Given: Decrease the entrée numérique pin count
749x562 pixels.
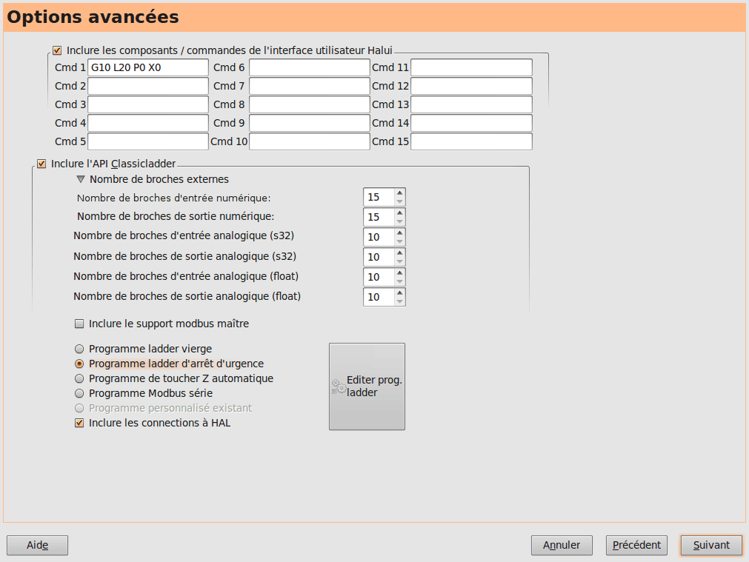Looking at the screenshot, I should [x=400, y=201].
